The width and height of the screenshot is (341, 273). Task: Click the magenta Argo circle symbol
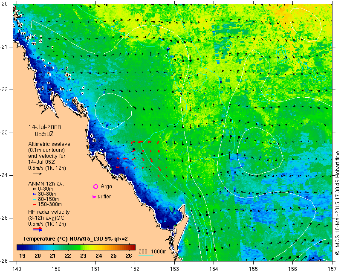tap(95, 186)
